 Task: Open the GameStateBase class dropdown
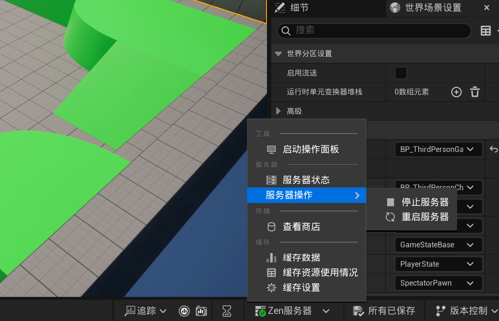pos(438,245)
